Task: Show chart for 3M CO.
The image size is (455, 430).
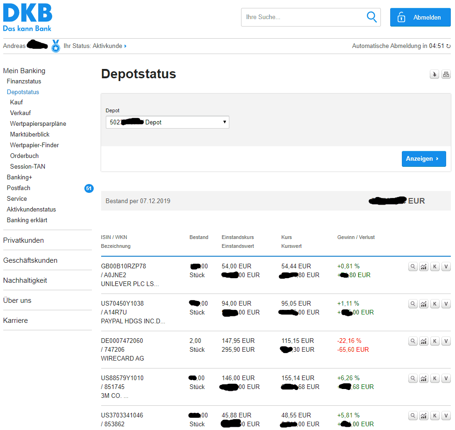Action: point(424,378)
